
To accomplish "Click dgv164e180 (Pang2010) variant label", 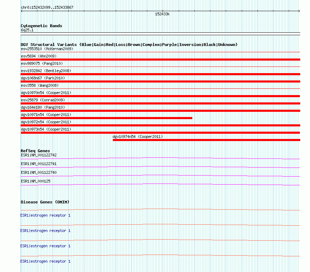I will click(x=43, y=107).
